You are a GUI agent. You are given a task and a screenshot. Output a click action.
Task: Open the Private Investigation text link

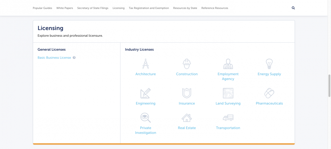pos(145,130)
